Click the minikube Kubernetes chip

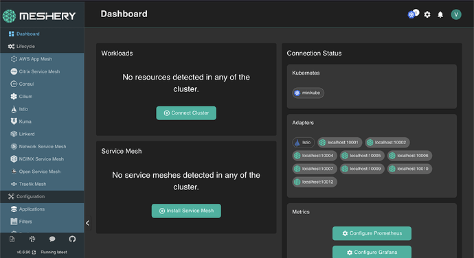308,93
